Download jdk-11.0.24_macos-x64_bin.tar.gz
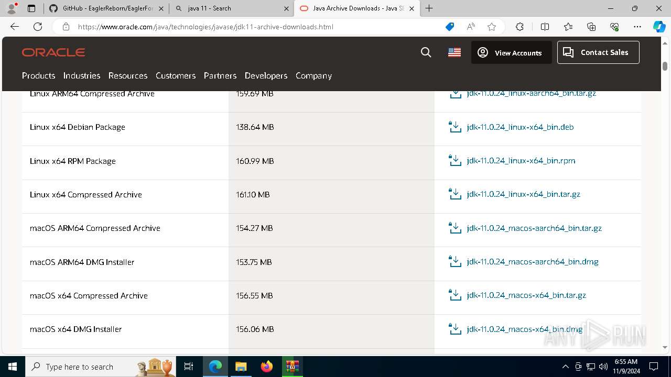671x377 pixels. point(526,295)
